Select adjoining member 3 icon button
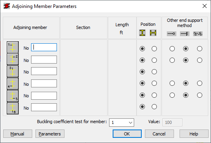 point(13,71)
